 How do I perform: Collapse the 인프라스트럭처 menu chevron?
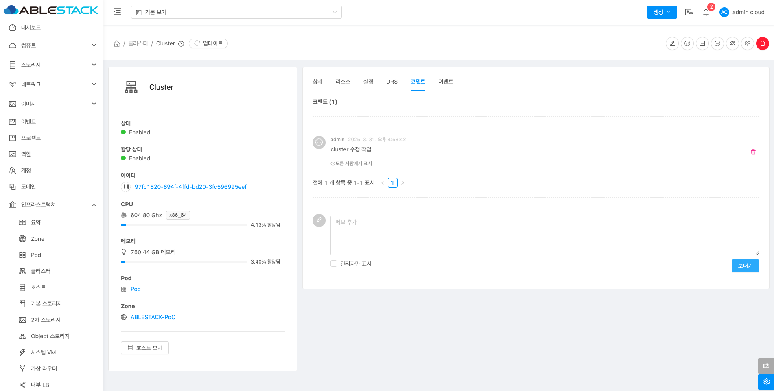[x=94, y=205]
